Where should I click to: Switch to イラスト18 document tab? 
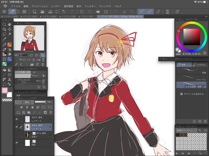tap(87, 17)
